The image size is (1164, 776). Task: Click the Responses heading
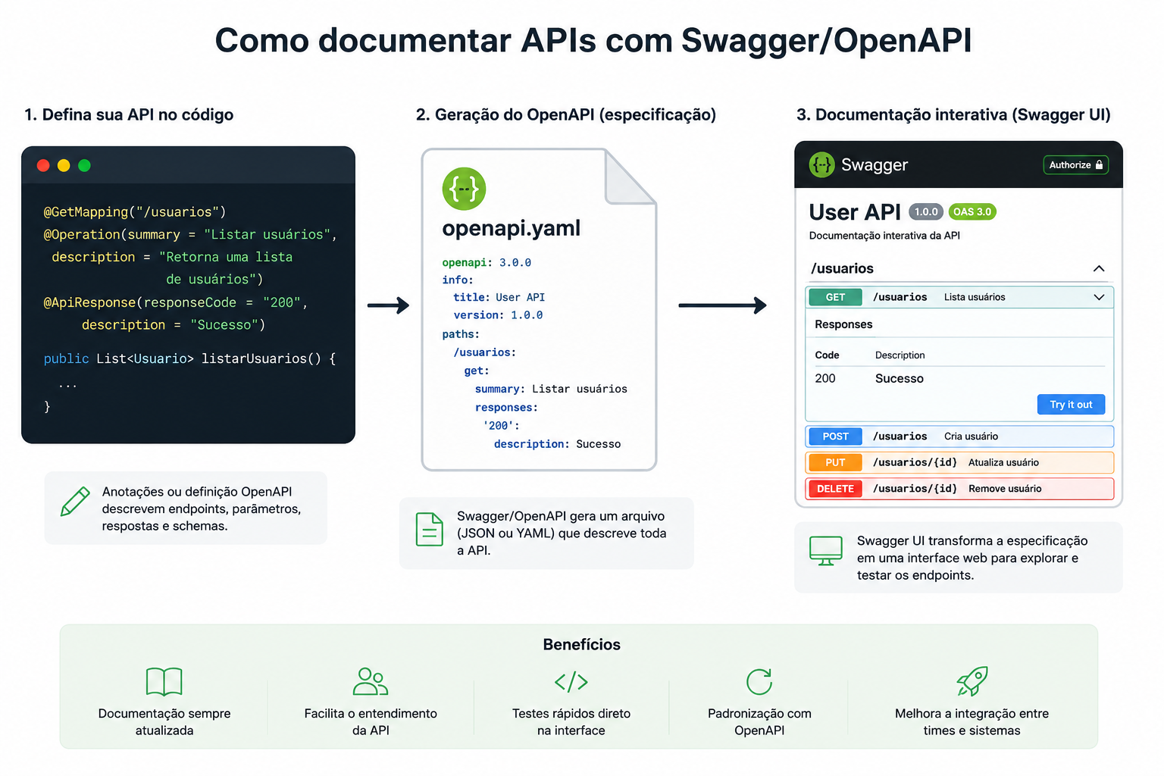pos(843,324)
